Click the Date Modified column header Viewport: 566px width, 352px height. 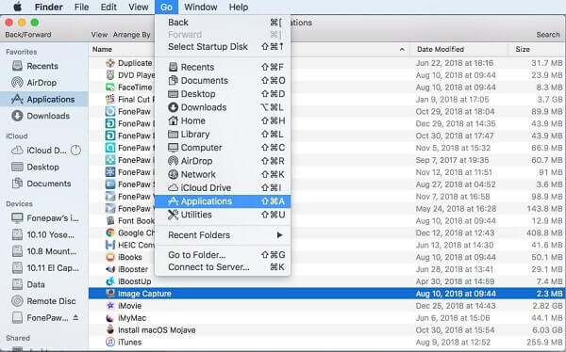[x=441, y=49]
